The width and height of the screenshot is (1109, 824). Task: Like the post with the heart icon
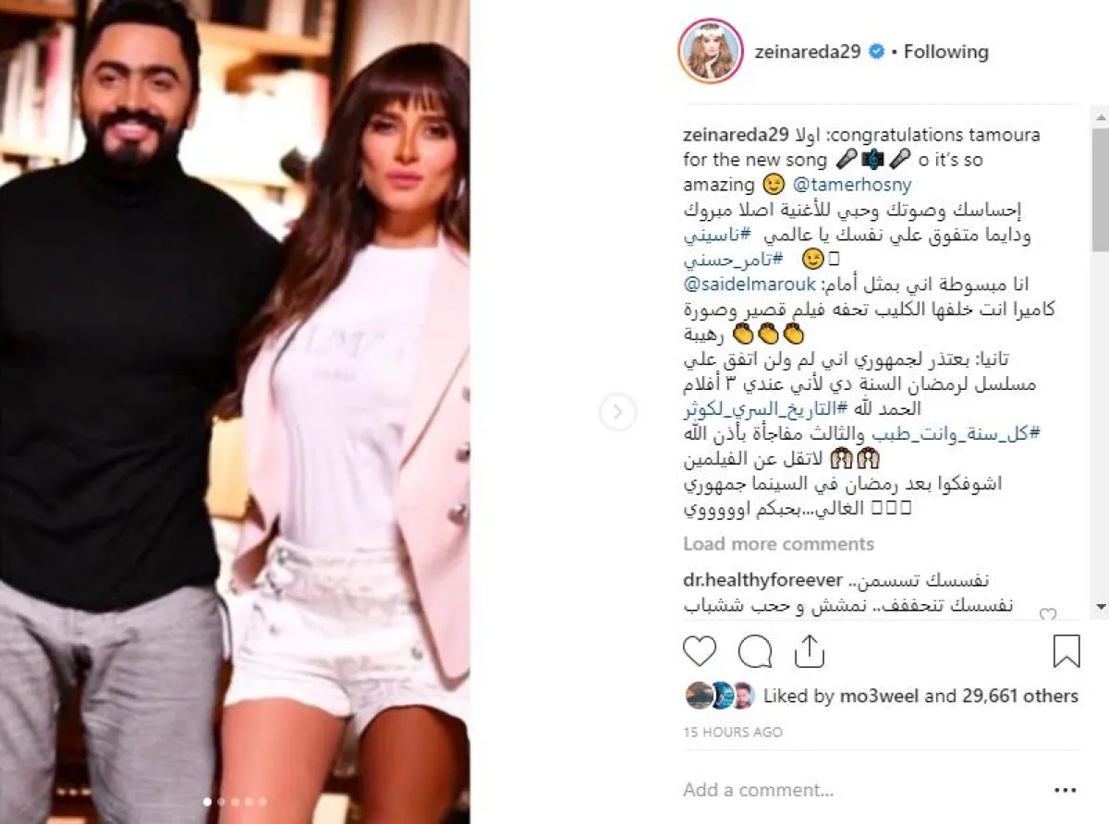point(700,651)
